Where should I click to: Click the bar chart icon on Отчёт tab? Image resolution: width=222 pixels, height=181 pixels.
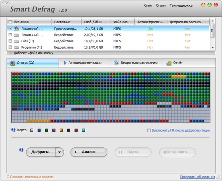tap(169, 63)
